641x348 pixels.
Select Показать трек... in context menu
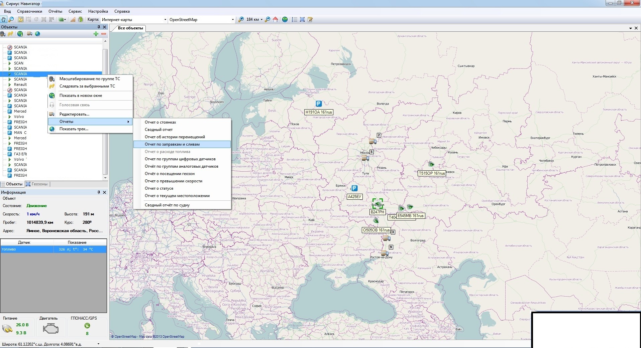(74, 129)
